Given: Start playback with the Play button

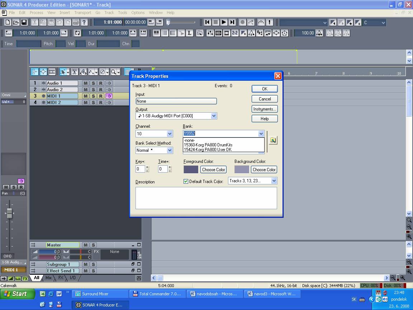Looking at the screenshot, I should pos(224,22).
